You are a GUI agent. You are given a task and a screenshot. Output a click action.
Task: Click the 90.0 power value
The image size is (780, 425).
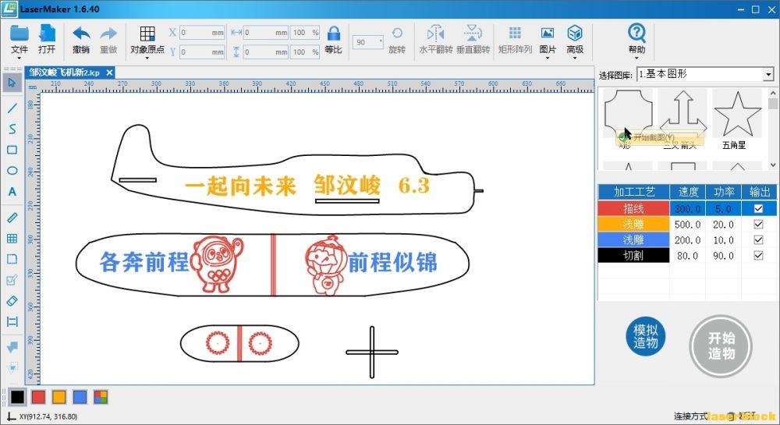click(723, 256)
